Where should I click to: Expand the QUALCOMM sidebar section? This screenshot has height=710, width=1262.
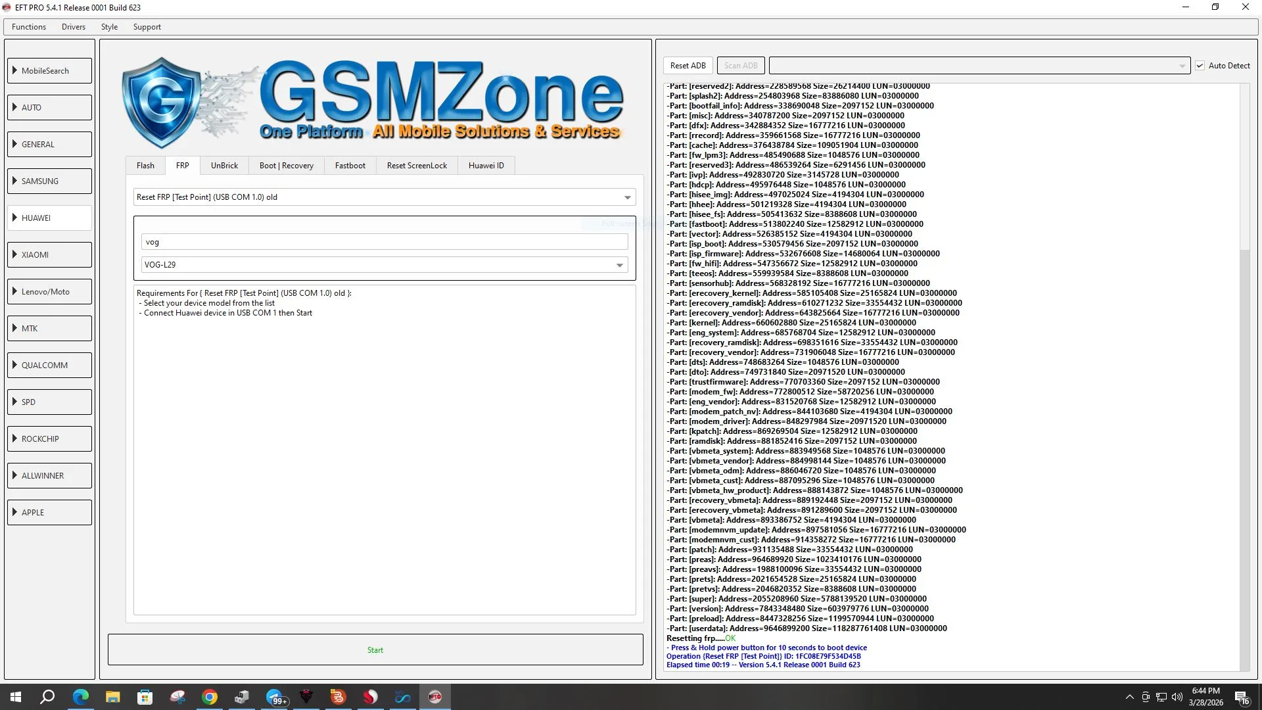click(50, 366)
